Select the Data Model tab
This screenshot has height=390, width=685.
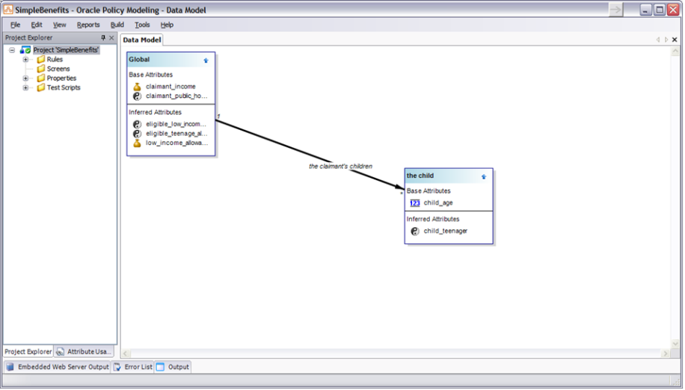[142, 40]
